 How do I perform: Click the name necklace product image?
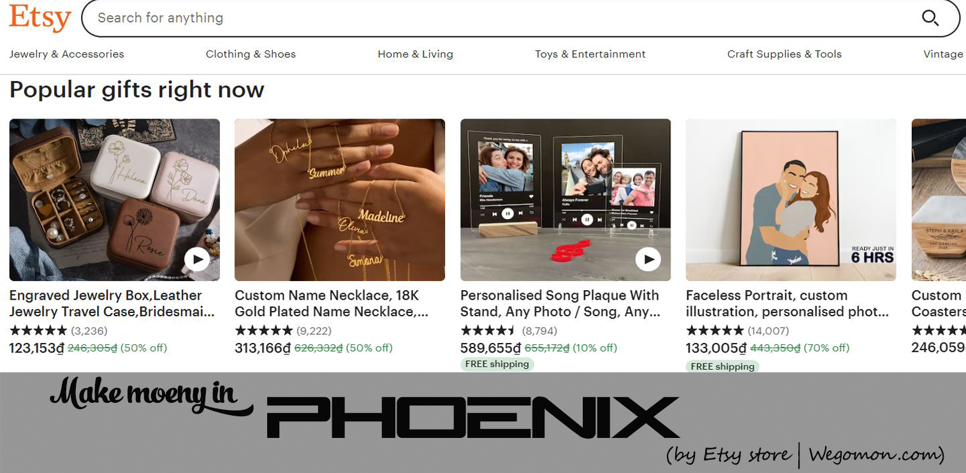pyautogui.click(x=340, y=200)
